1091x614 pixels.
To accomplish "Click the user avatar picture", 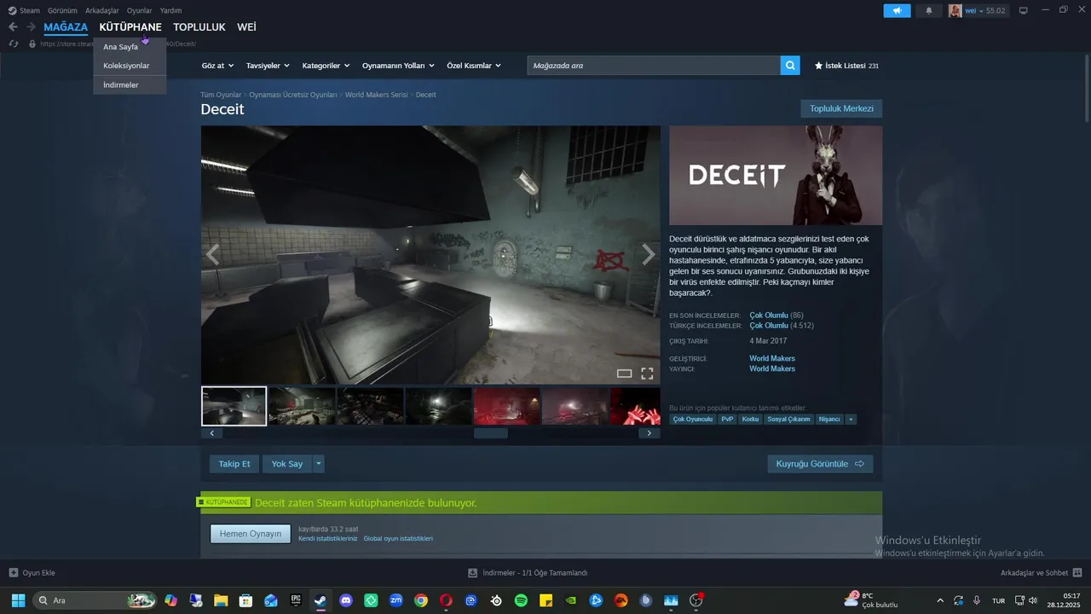I will pos(955,10).
